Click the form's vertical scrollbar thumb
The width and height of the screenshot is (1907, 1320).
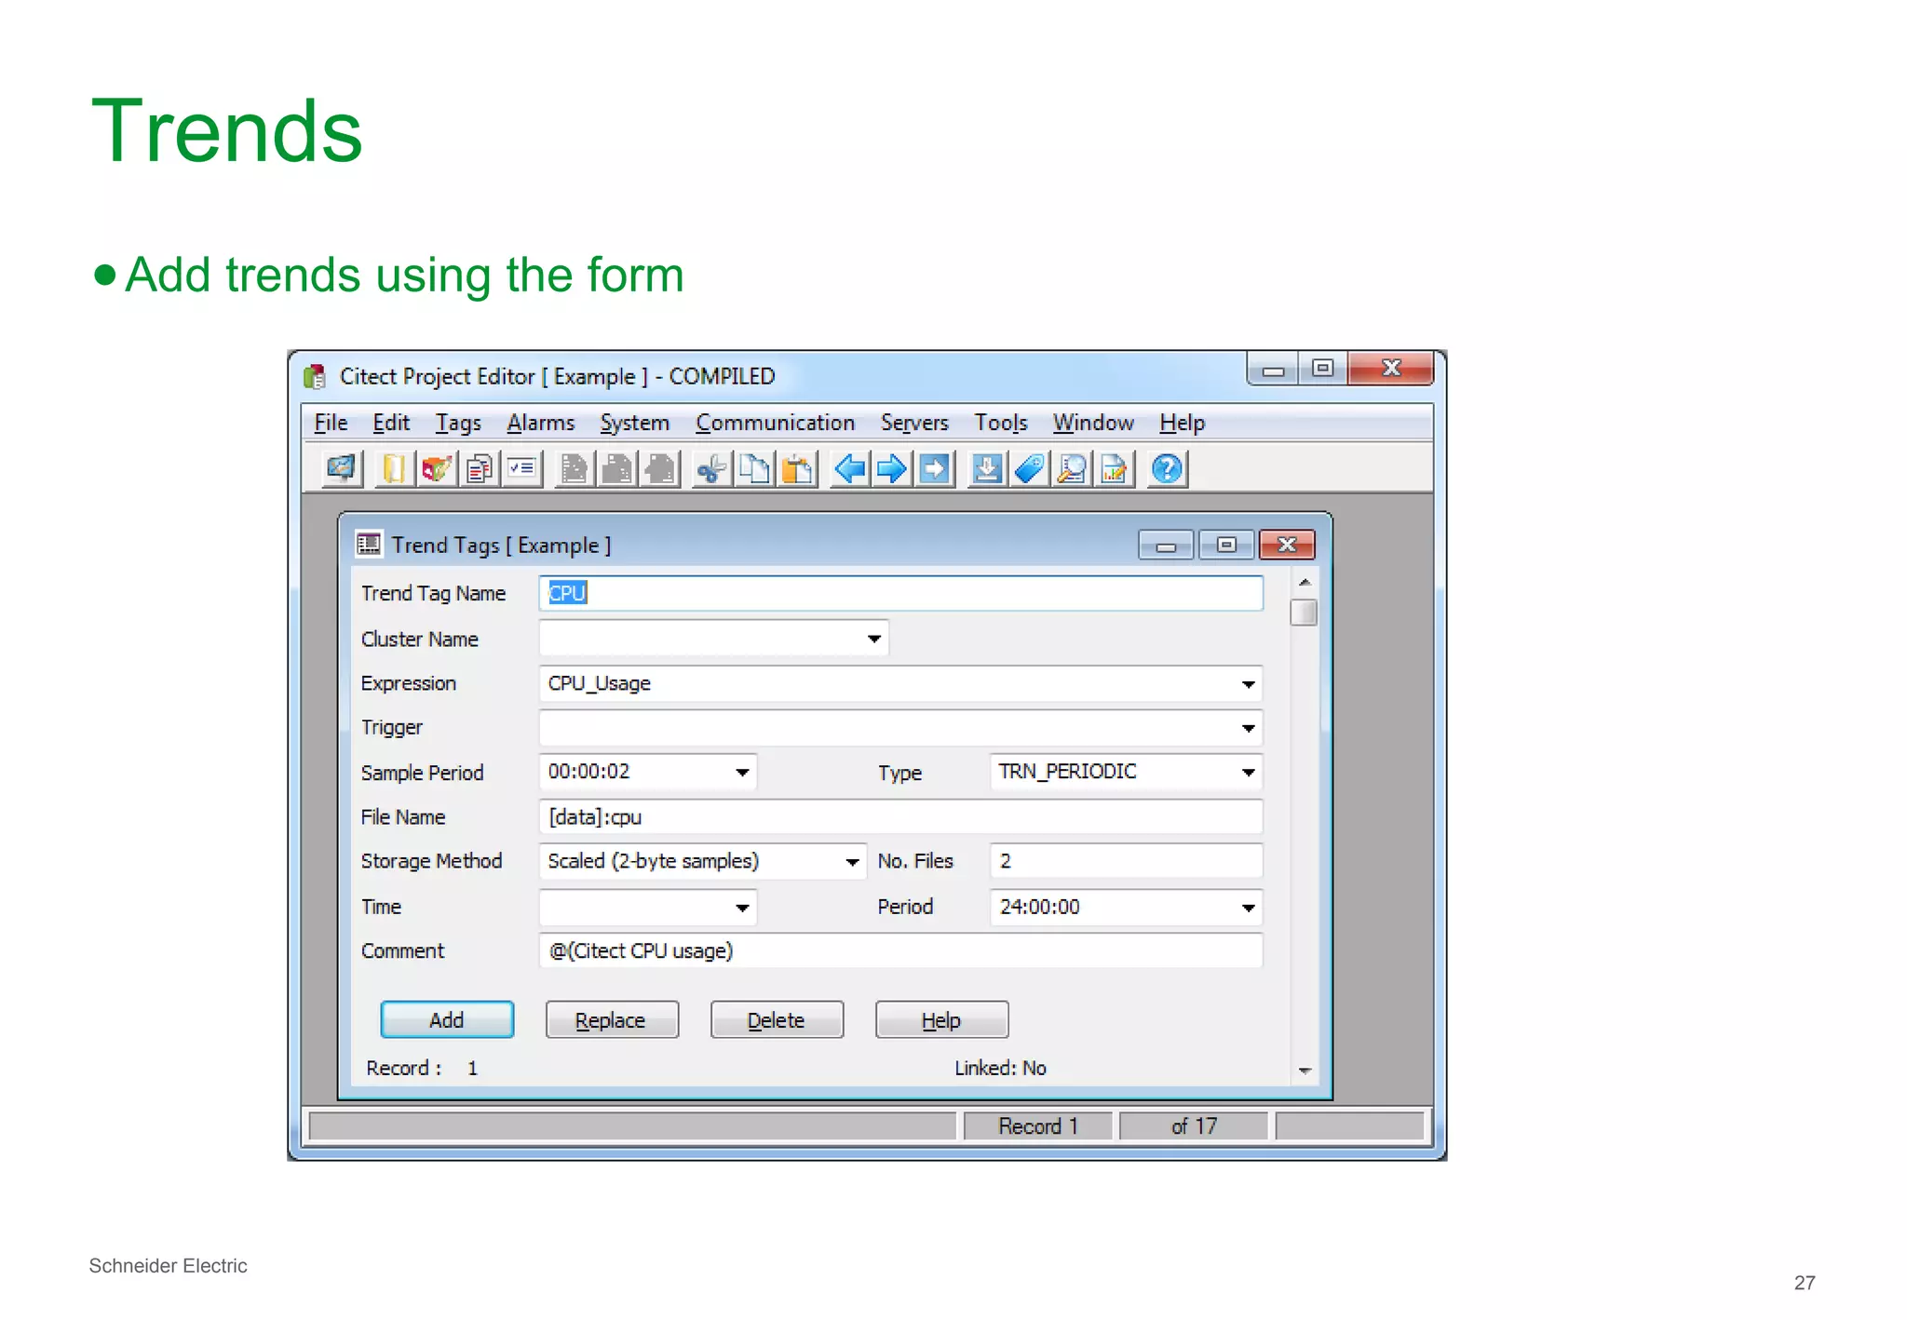click(x=1304, y=613)
